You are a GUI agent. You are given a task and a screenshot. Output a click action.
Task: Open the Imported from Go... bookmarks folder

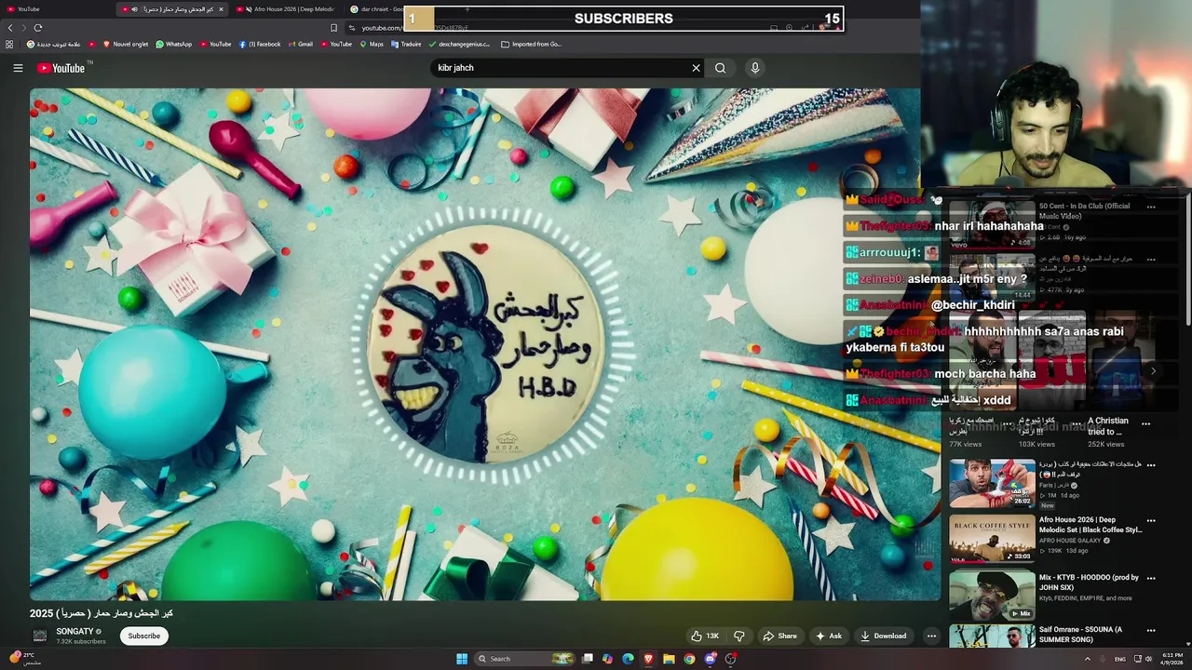[531, 44]
